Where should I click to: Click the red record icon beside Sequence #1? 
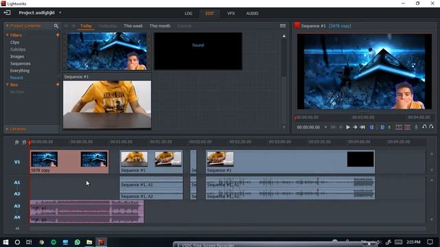coord(297,25)
